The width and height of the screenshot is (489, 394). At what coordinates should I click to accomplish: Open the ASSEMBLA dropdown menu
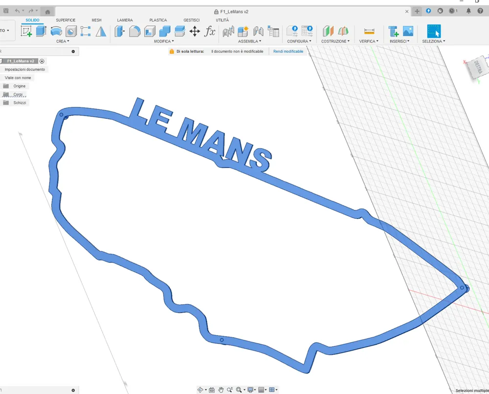[249, 41]
